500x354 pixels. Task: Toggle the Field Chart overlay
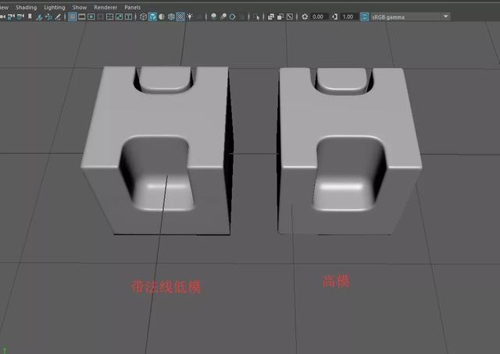click(109, 16)
